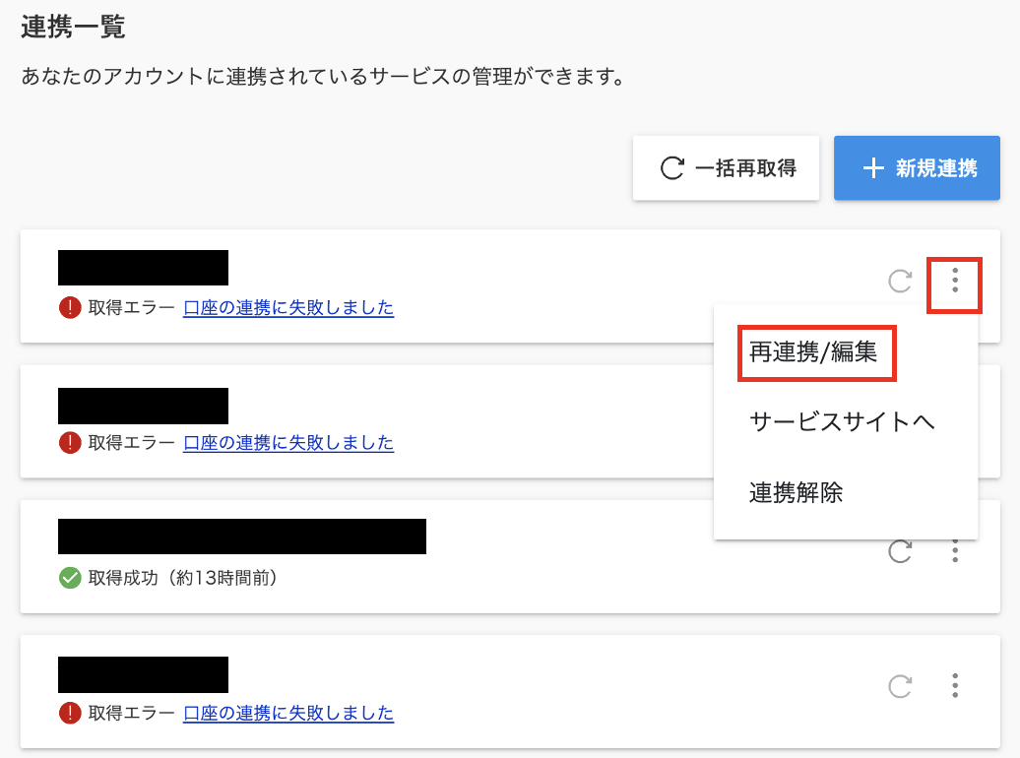Click the 取得成功（約13時間前）status text
1020x758 pixels.
tap(183, 578)
